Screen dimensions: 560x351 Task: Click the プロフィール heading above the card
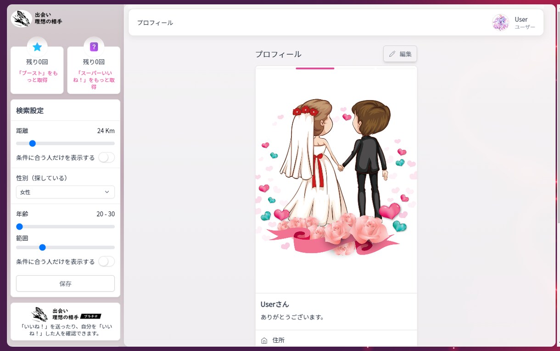tap(279, 54)
